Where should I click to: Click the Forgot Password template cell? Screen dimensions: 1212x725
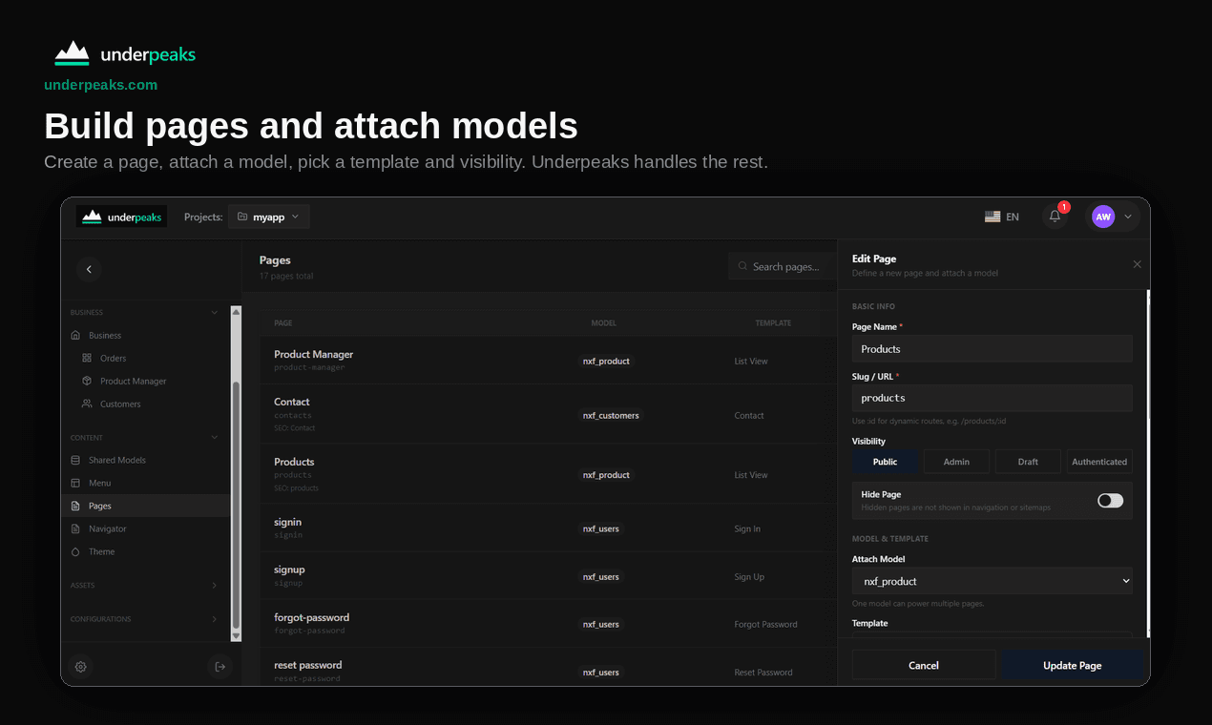pos(765,625)
